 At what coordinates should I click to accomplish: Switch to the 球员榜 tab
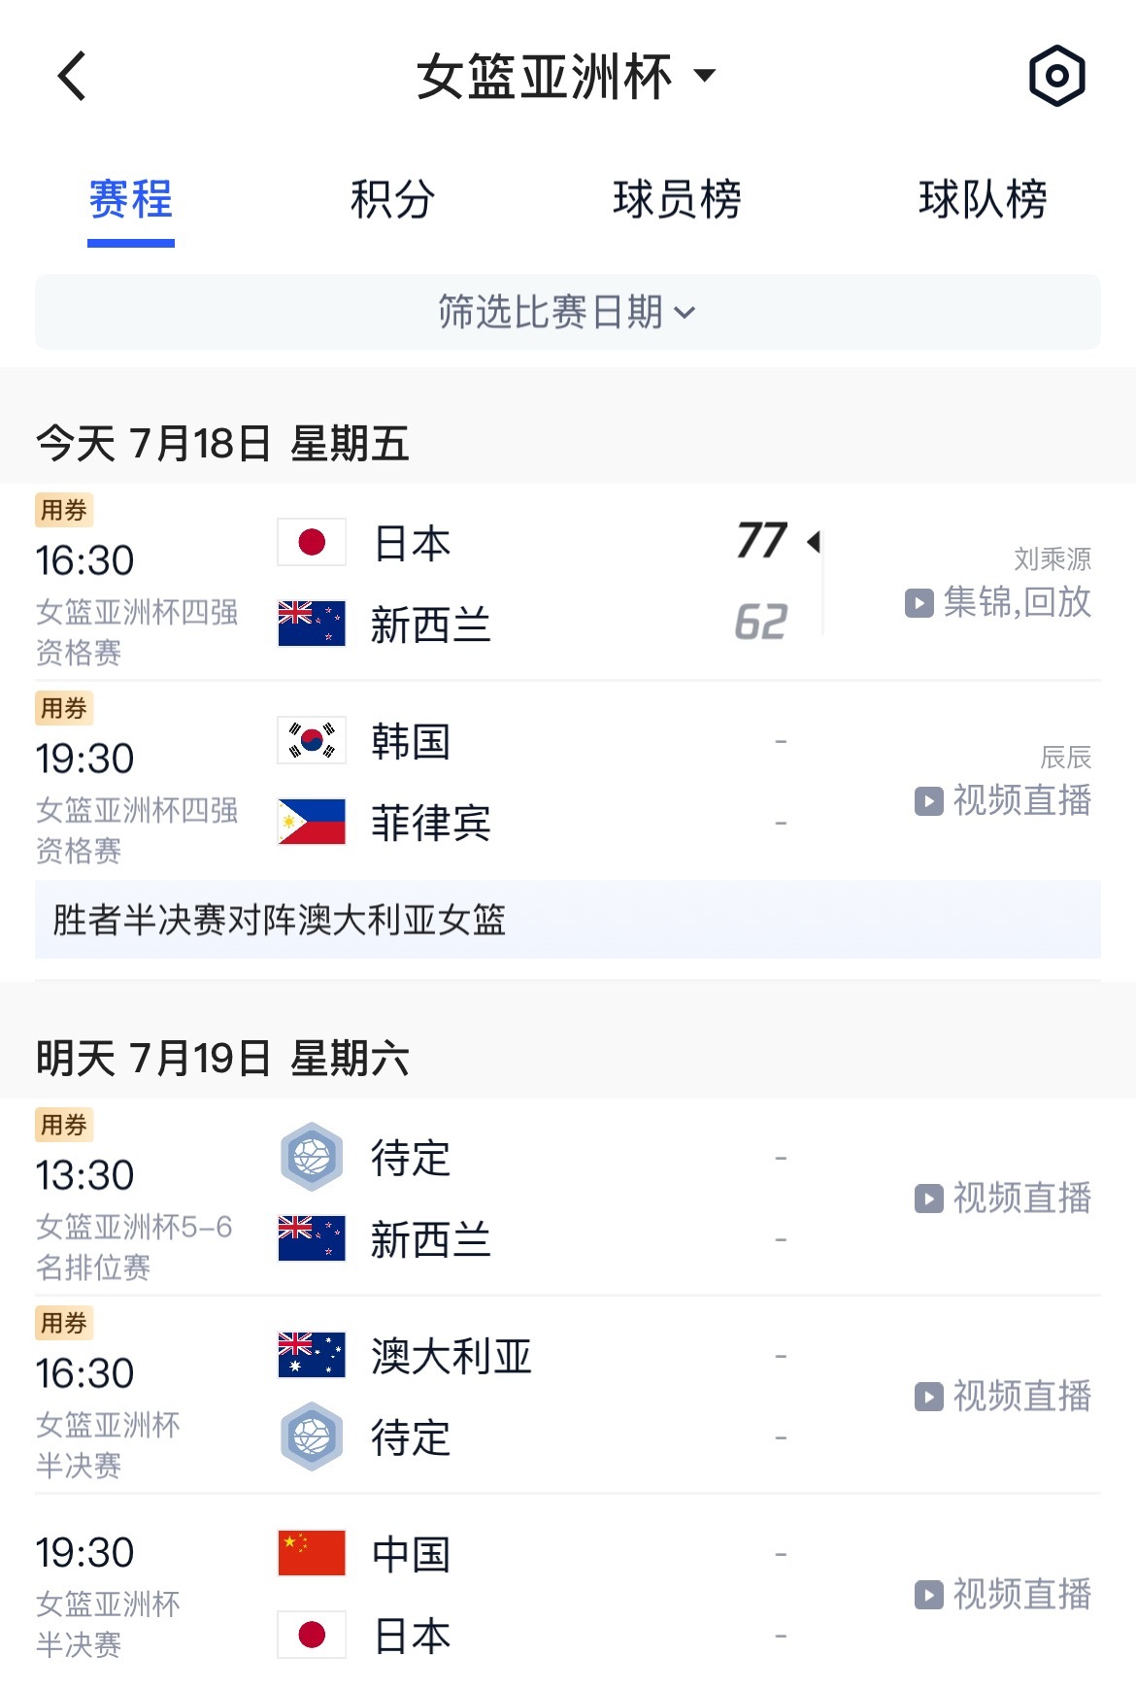point(677,200)
